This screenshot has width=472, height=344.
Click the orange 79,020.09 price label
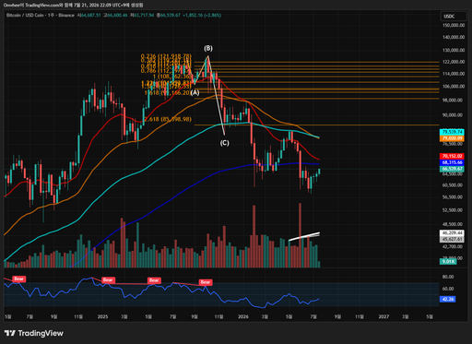point(452,138)
